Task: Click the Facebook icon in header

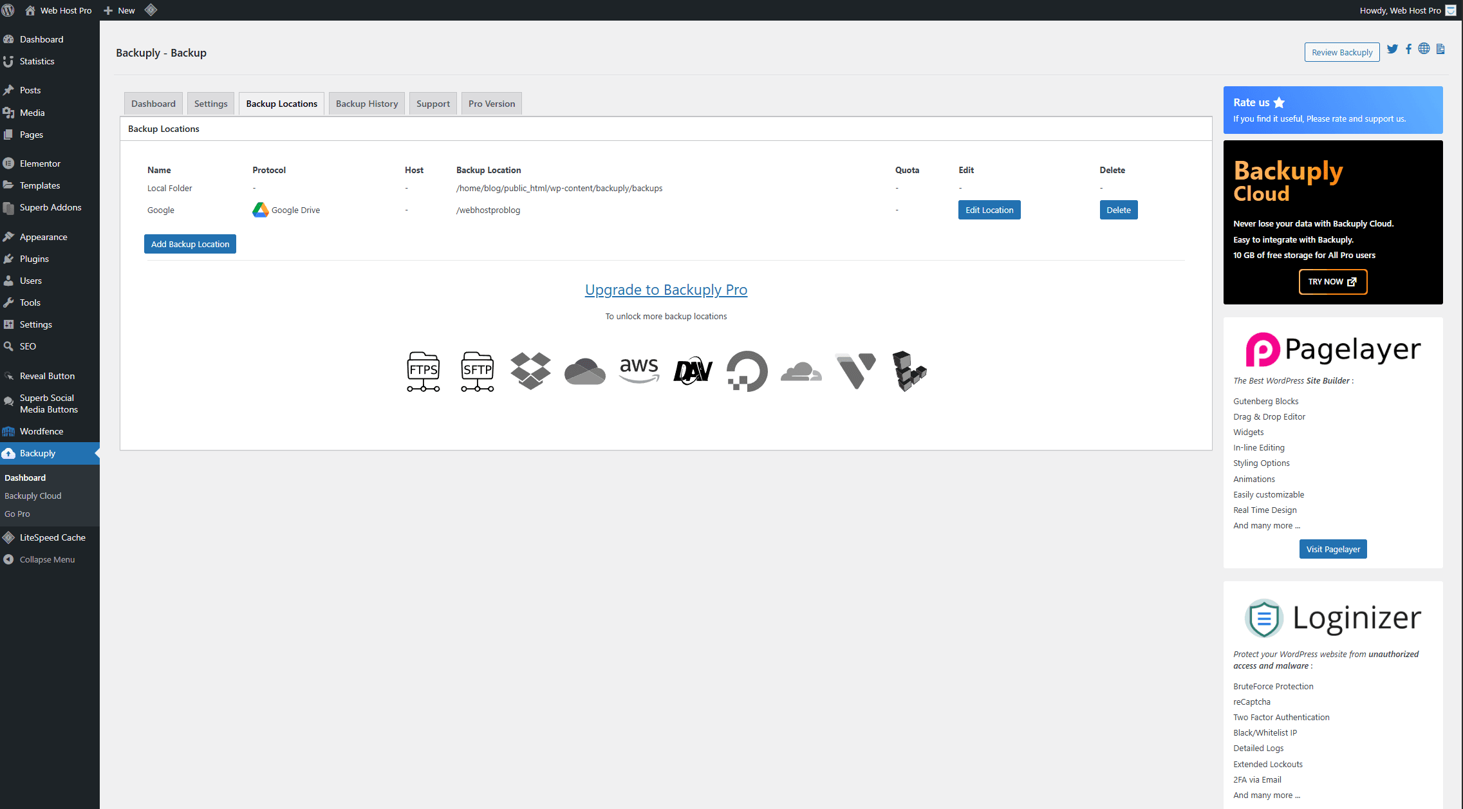Action: tap(1408, 50)
